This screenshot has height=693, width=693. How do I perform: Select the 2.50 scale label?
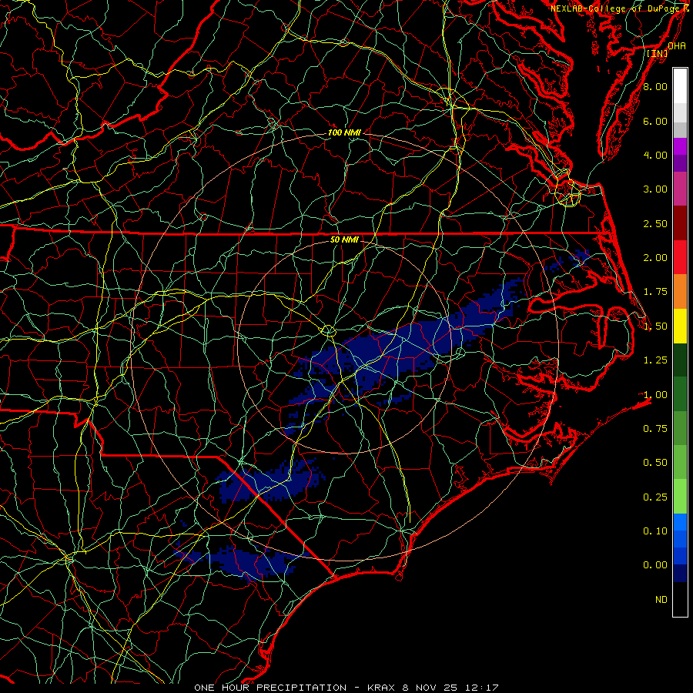pos(655,223)
